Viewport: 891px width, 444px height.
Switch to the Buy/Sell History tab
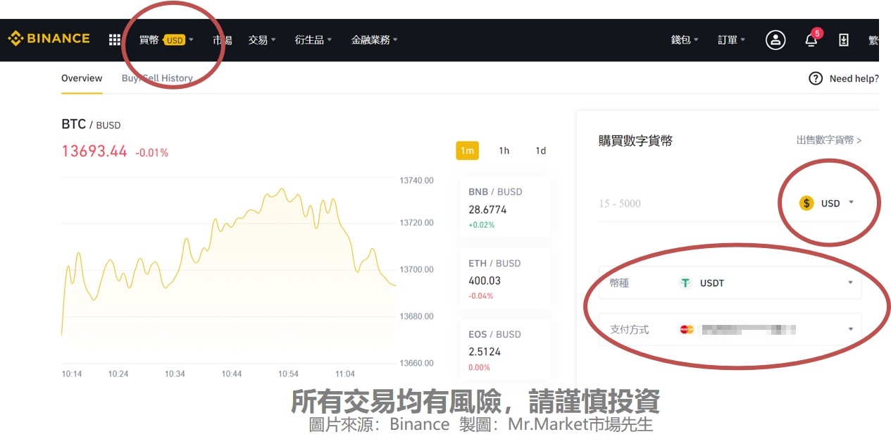(x=157, y=78)
